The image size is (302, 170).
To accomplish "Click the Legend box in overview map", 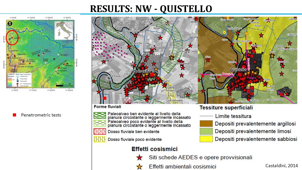I will 19,80.
